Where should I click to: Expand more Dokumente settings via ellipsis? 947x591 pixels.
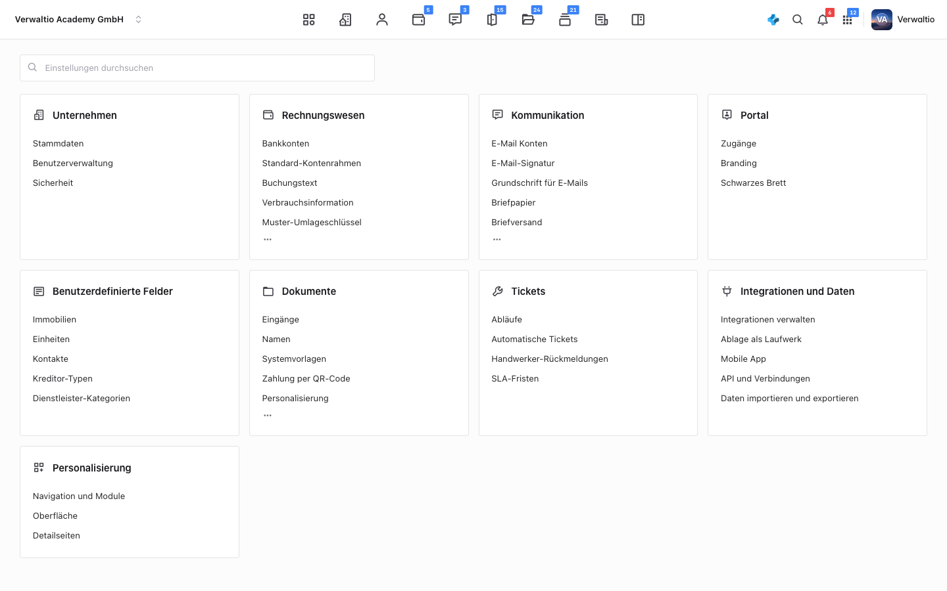(x=268, y=416)
